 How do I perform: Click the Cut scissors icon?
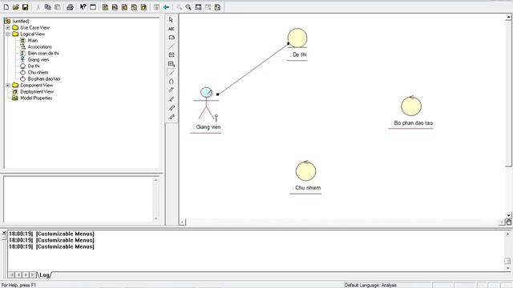[38, 7]
